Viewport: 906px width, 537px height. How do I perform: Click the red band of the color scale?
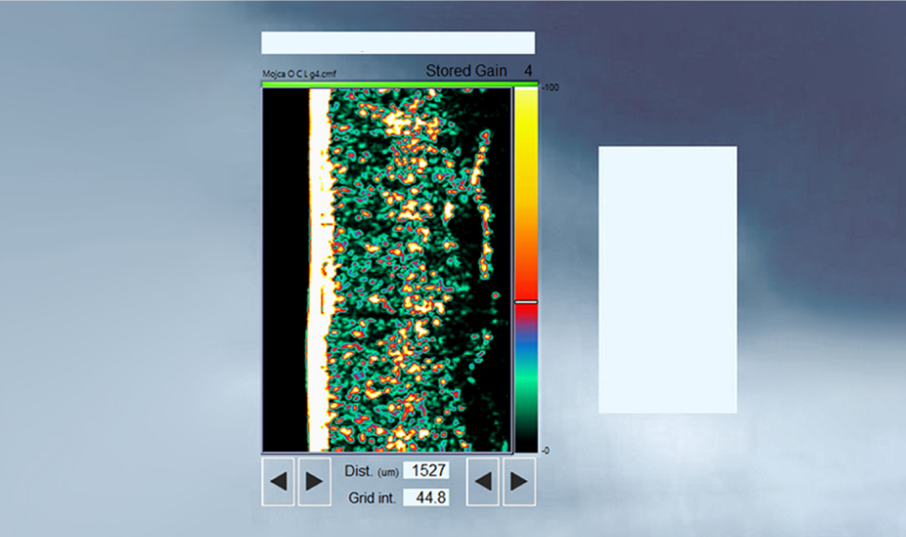pos(526,283)
